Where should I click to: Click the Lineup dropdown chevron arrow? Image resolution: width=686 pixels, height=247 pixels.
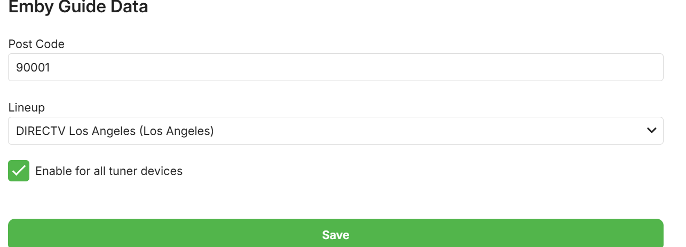pos(651,131)
